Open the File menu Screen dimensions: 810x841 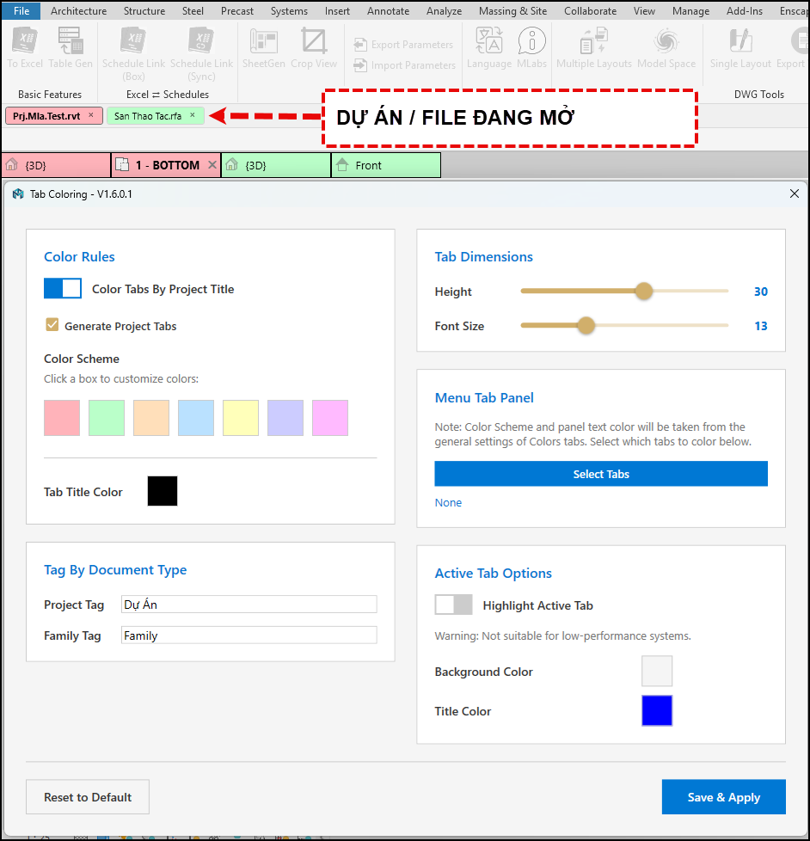click(x=21, y=10)
